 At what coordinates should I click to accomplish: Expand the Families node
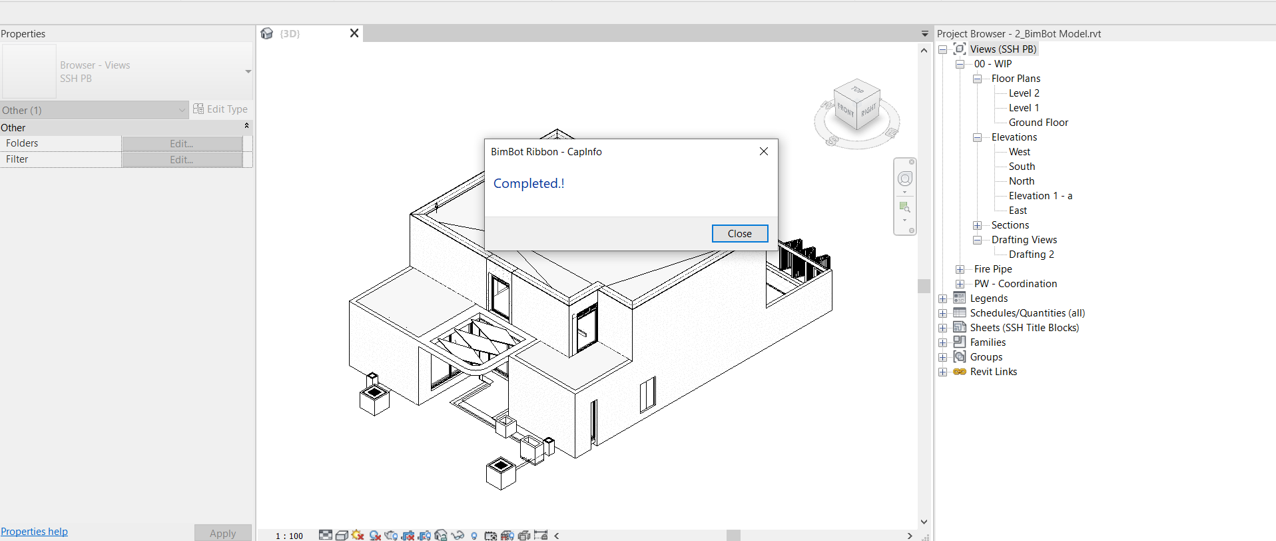pos(943,342)
